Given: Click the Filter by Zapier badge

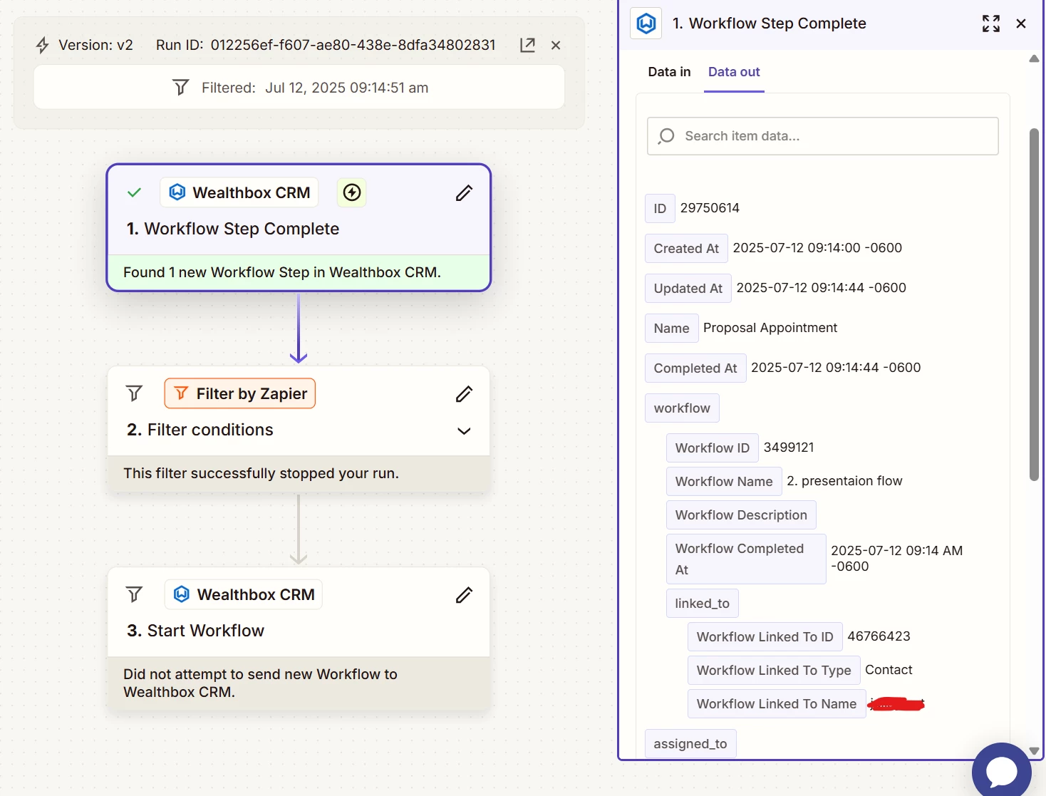Looking at the screenshot, I should coord(240,393).
